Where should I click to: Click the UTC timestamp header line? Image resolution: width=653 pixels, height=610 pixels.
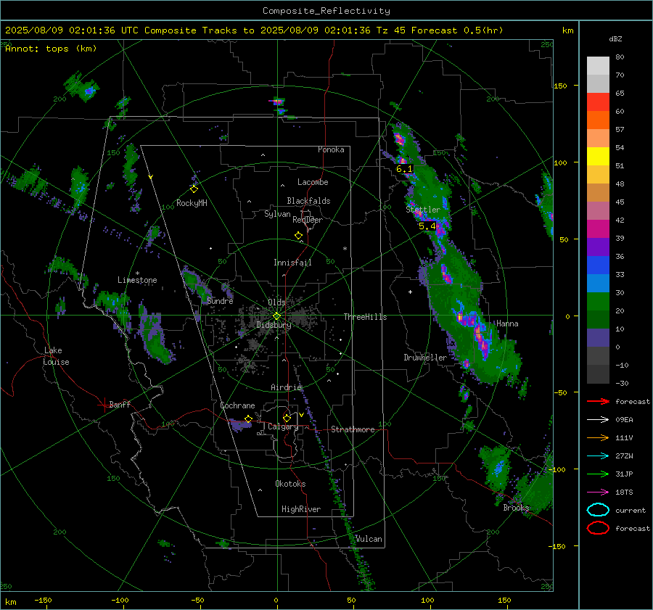tap(254, 30)
